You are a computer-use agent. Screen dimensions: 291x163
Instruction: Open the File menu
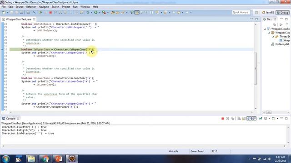[x=4, y=7]
